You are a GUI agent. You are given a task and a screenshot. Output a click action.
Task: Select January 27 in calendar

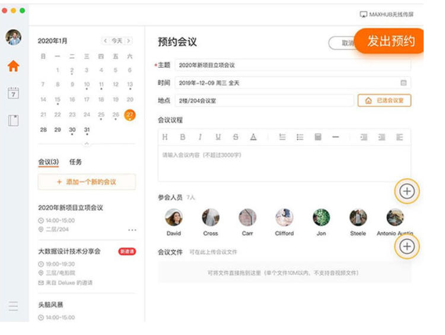point(130,115)
